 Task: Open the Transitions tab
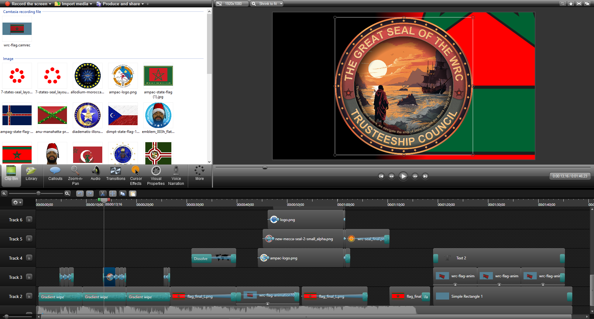coord(116,174)
